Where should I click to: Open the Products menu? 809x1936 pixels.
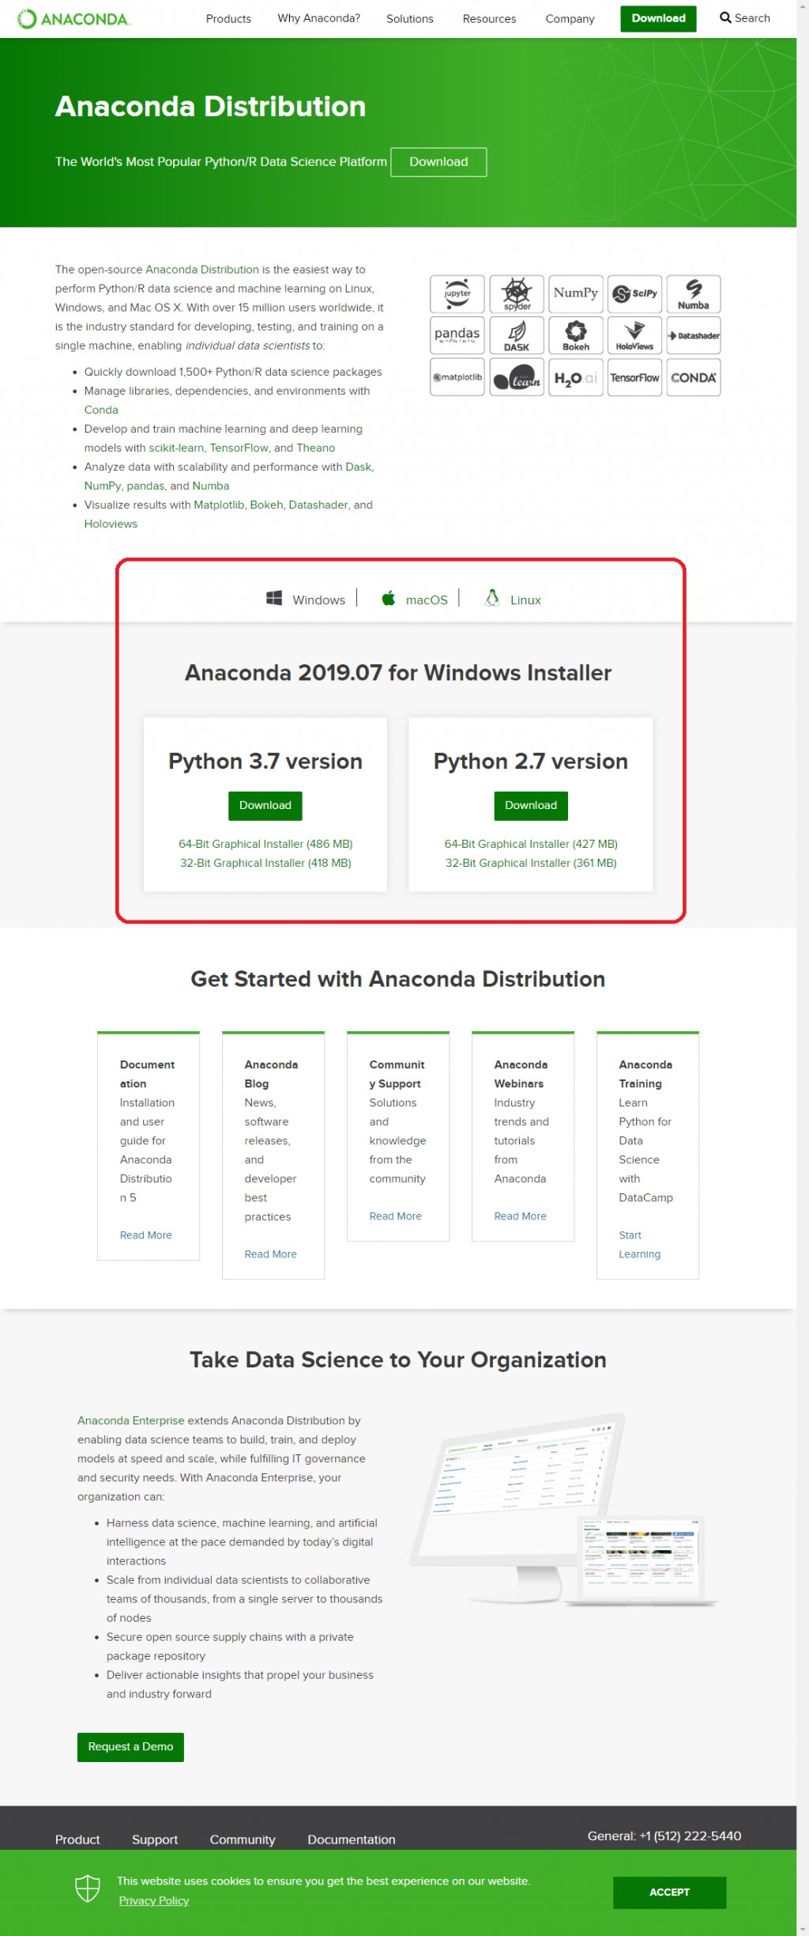228,19
